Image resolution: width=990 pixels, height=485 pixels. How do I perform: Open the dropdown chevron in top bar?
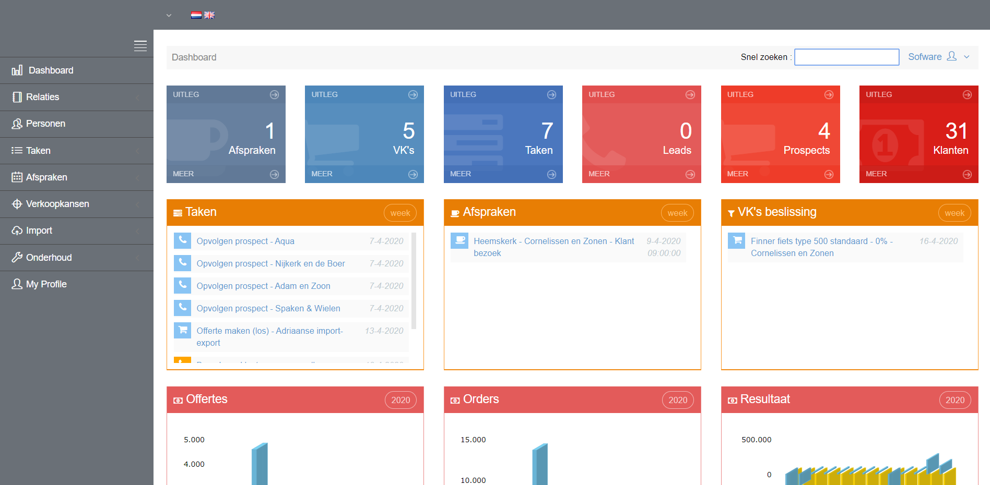(x=169, y=16)
